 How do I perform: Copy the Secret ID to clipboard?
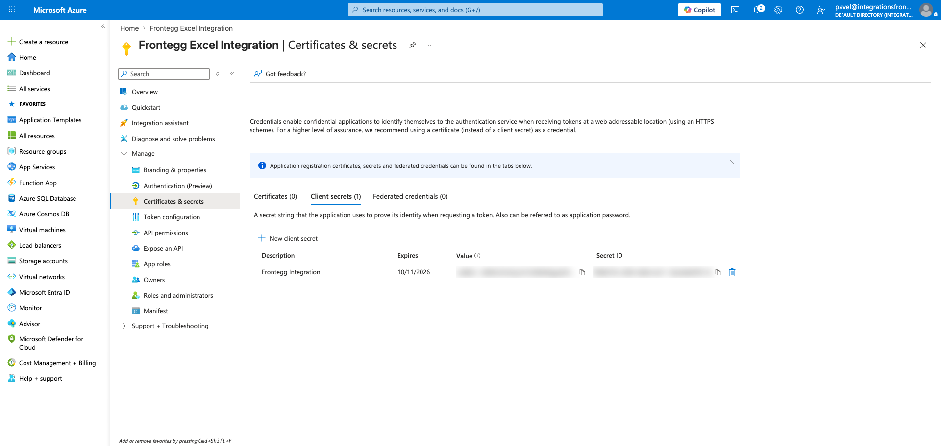718,272
